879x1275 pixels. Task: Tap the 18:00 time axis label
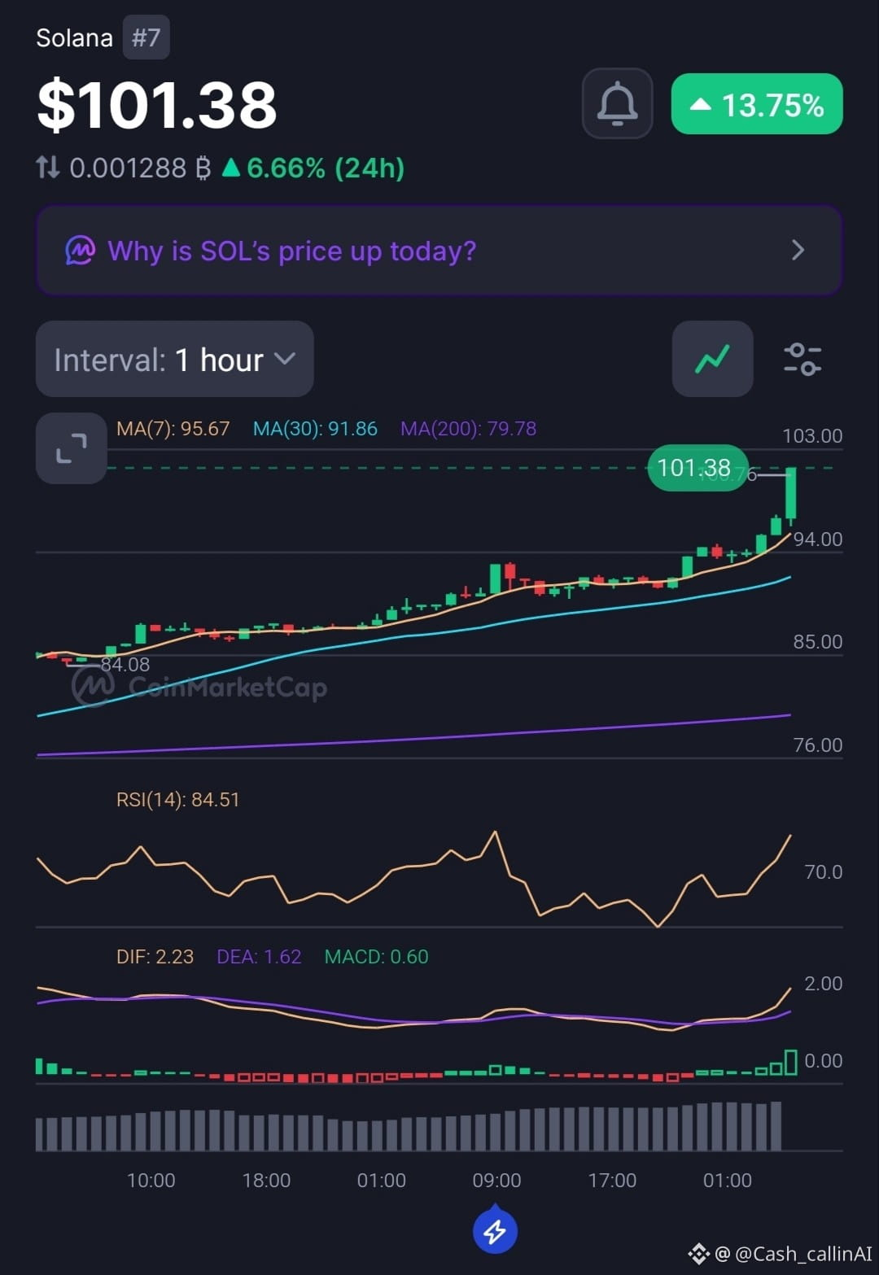266,1180
